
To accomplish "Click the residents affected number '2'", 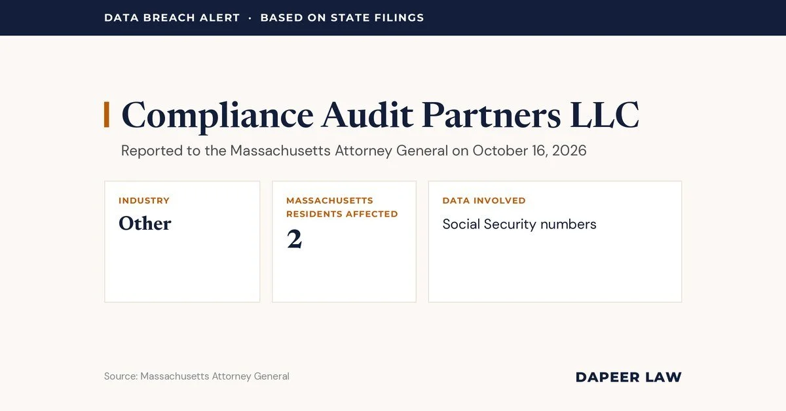I will point(294,240).
